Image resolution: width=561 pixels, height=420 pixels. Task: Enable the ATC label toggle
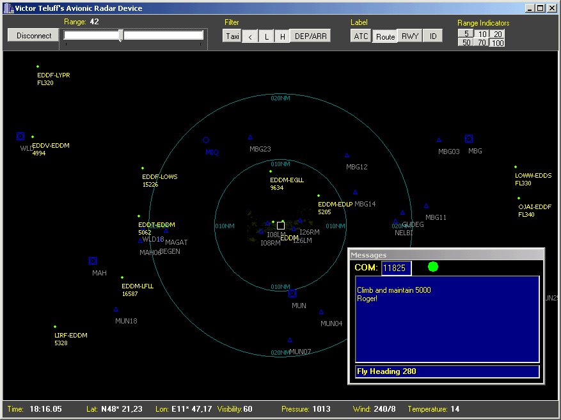point(361,36)
